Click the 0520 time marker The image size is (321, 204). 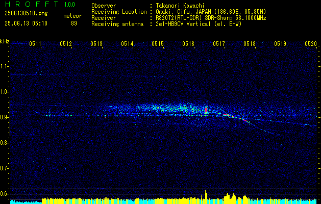[311, 43]
